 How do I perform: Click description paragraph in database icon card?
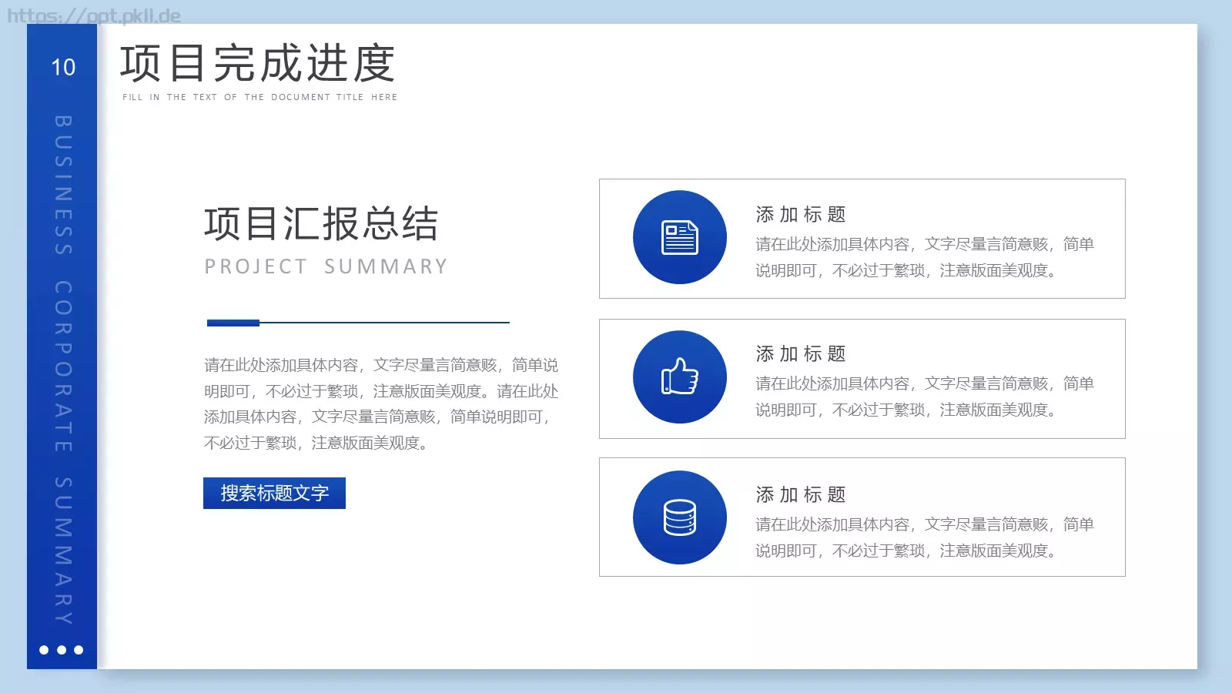pyautogui.click(x=925, y=537)
